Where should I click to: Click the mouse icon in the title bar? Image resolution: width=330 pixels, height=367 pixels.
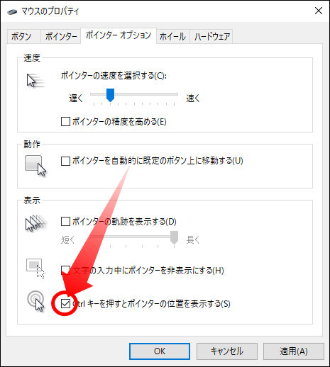[12, 11]
